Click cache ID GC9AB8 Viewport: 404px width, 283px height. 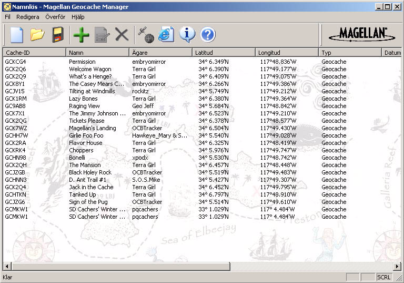pos(15,106)
